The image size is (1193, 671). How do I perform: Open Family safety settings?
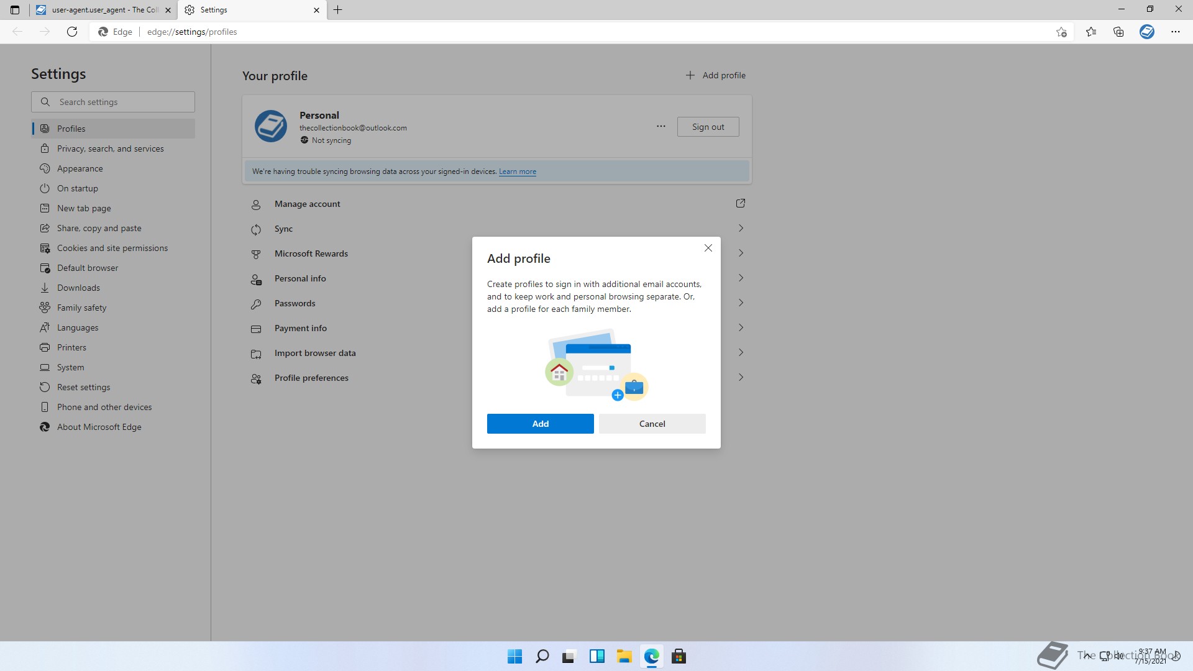point(113,308)
